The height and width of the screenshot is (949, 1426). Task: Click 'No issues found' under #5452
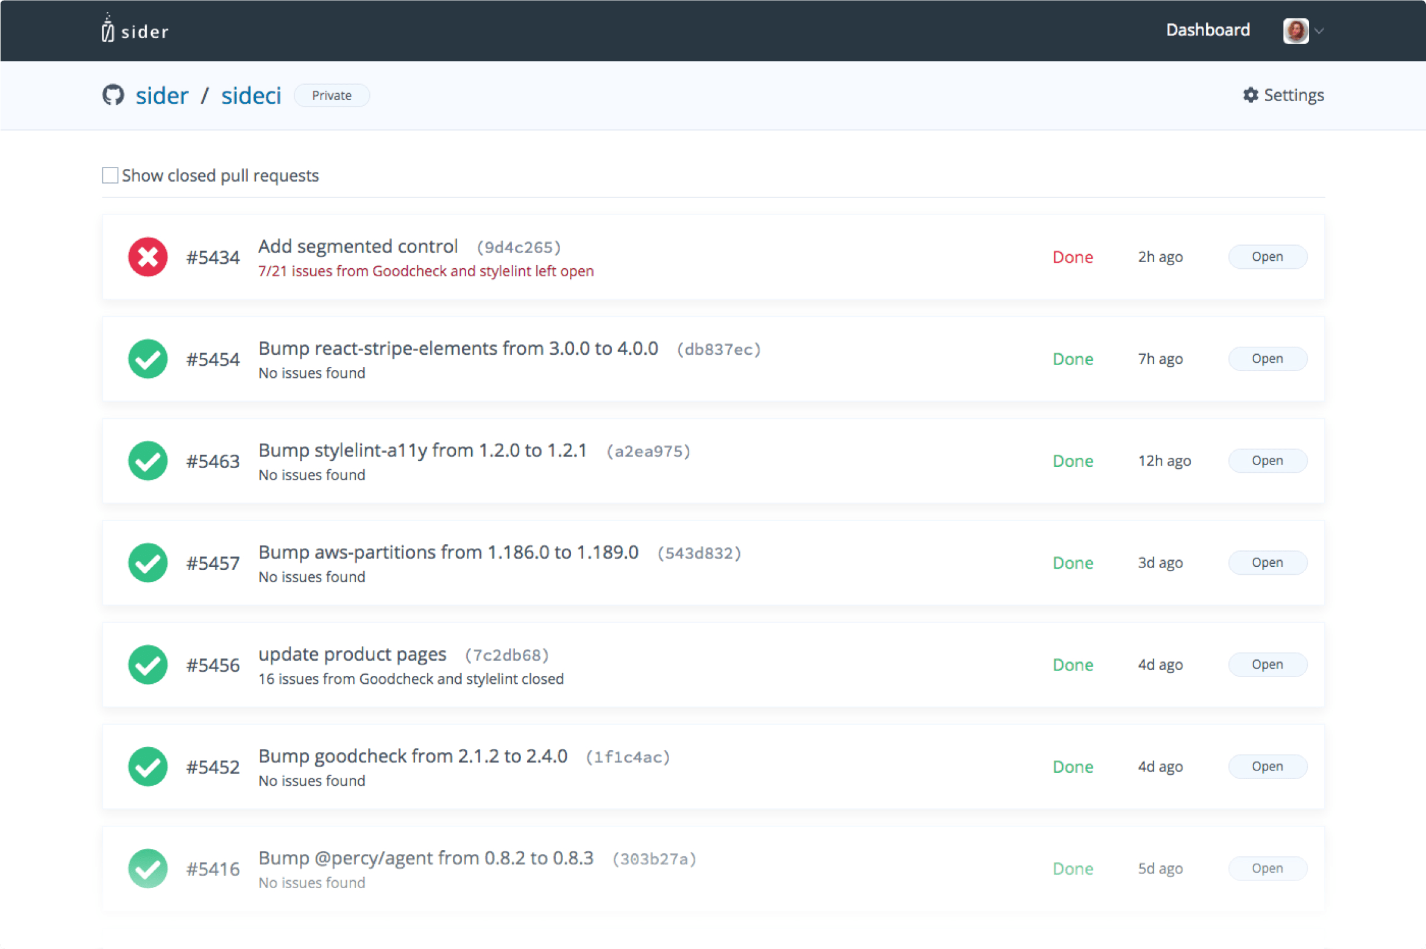tap(312, 780)
